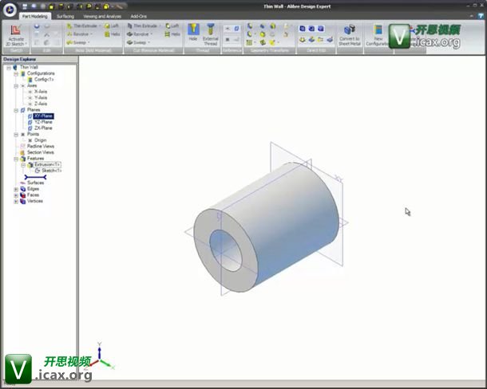The width and height of the screenshot is (487, 389).
Task: Click Cut Helix tool
Action: point(172,34)
